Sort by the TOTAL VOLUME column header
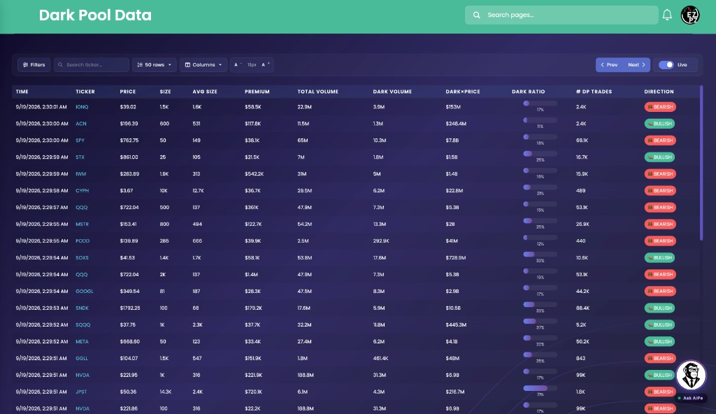The height and width of the screenshot is (414, 716). pos(318,92)
